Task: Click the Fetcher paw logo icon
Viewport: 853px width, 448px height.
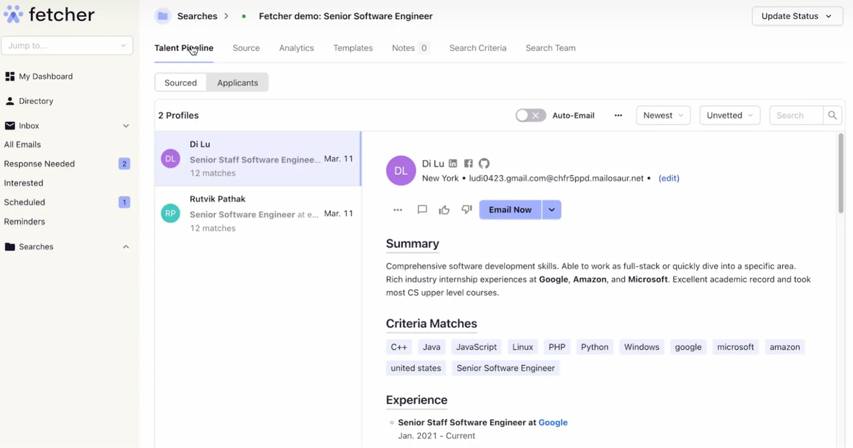Action: 13,14
